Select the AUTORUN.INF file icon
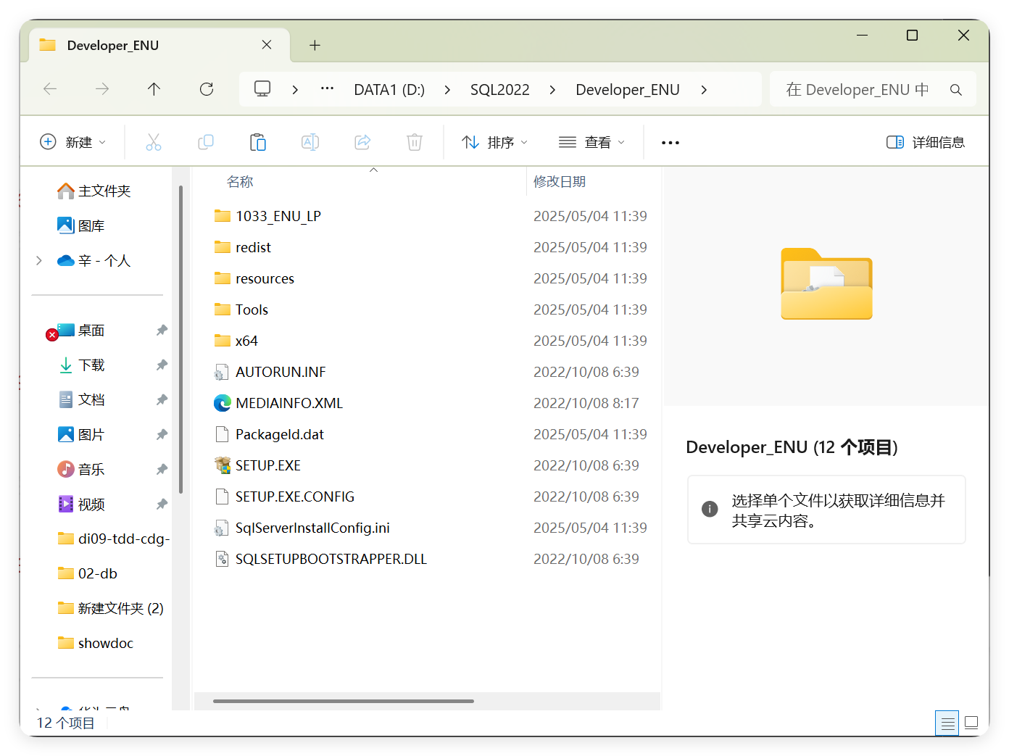This screenshot has width=1009, height=756. coord(223,372)
